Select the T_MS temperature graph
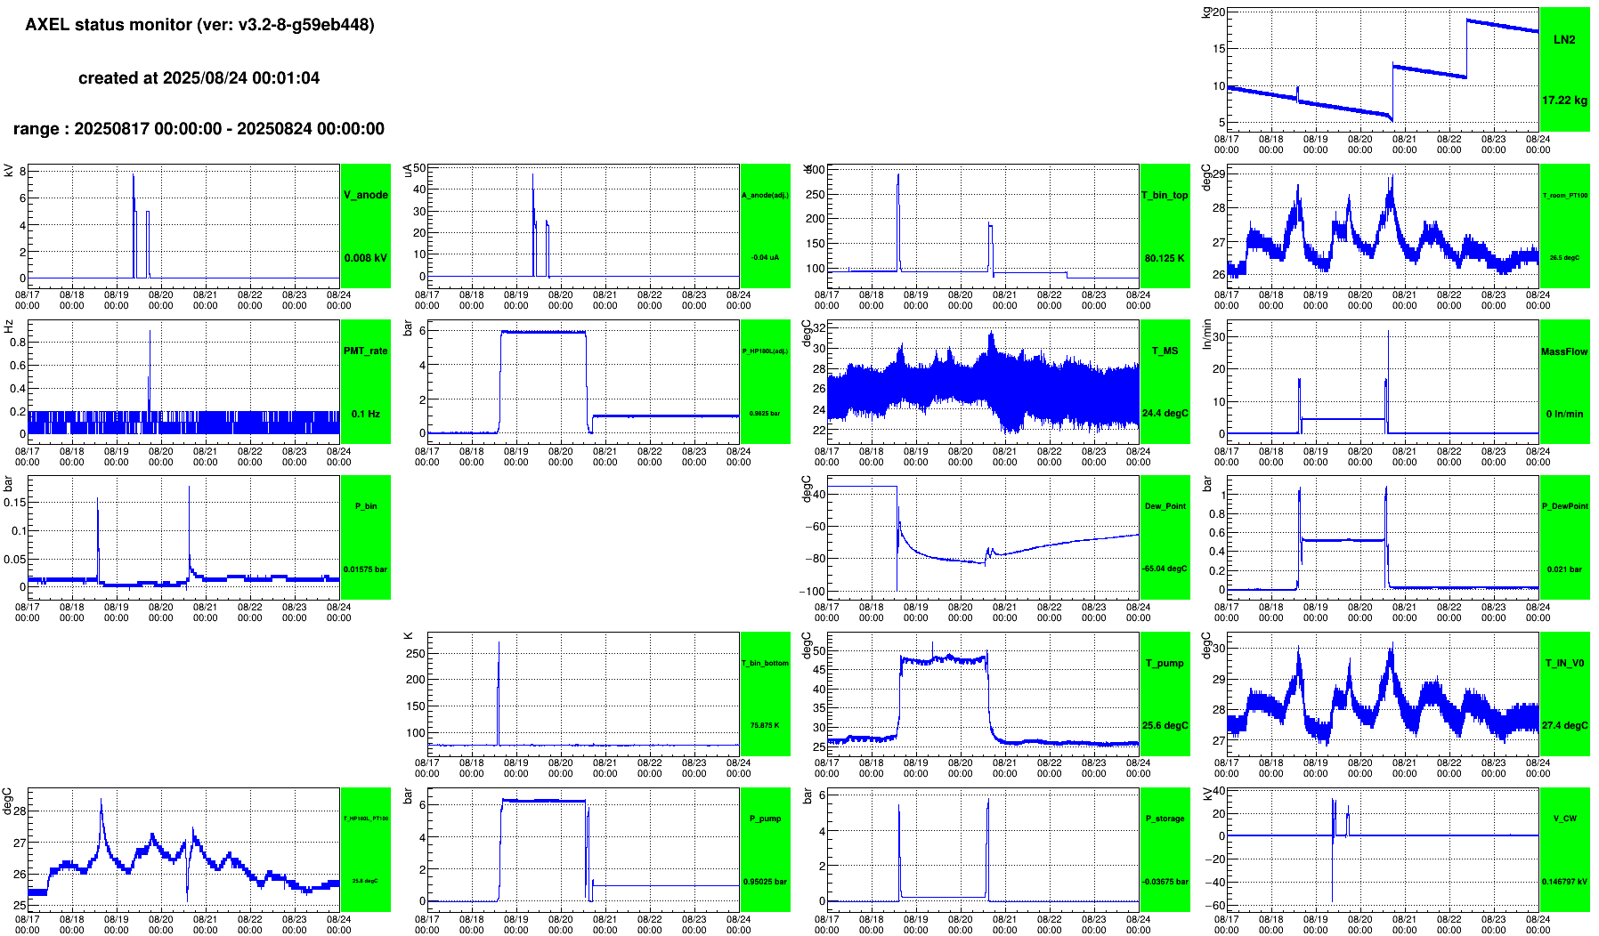The height and width of the screenshot is (936, 1599). click(x=983, y=382)
